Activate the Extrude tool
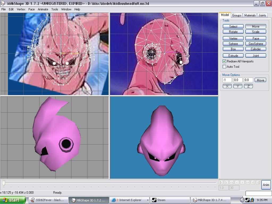Image resolution: width=272 pixels, height=204 pixels. [233, 56]
